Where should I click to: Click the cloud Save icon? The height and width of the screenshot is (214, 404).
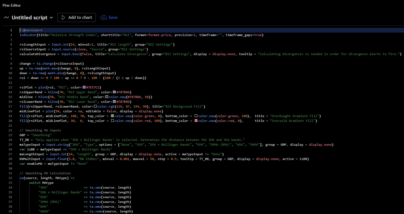click(103, 17)
